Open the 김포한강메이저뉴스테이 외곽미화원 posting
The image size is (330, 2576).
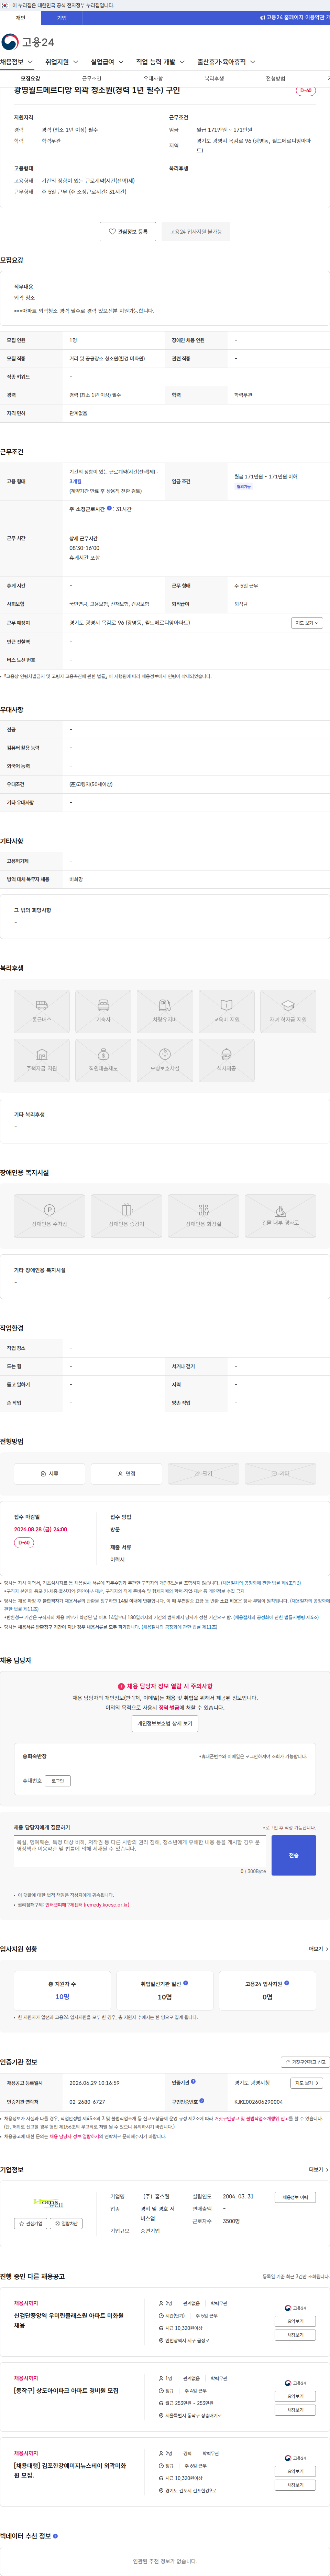point(70,2470)
